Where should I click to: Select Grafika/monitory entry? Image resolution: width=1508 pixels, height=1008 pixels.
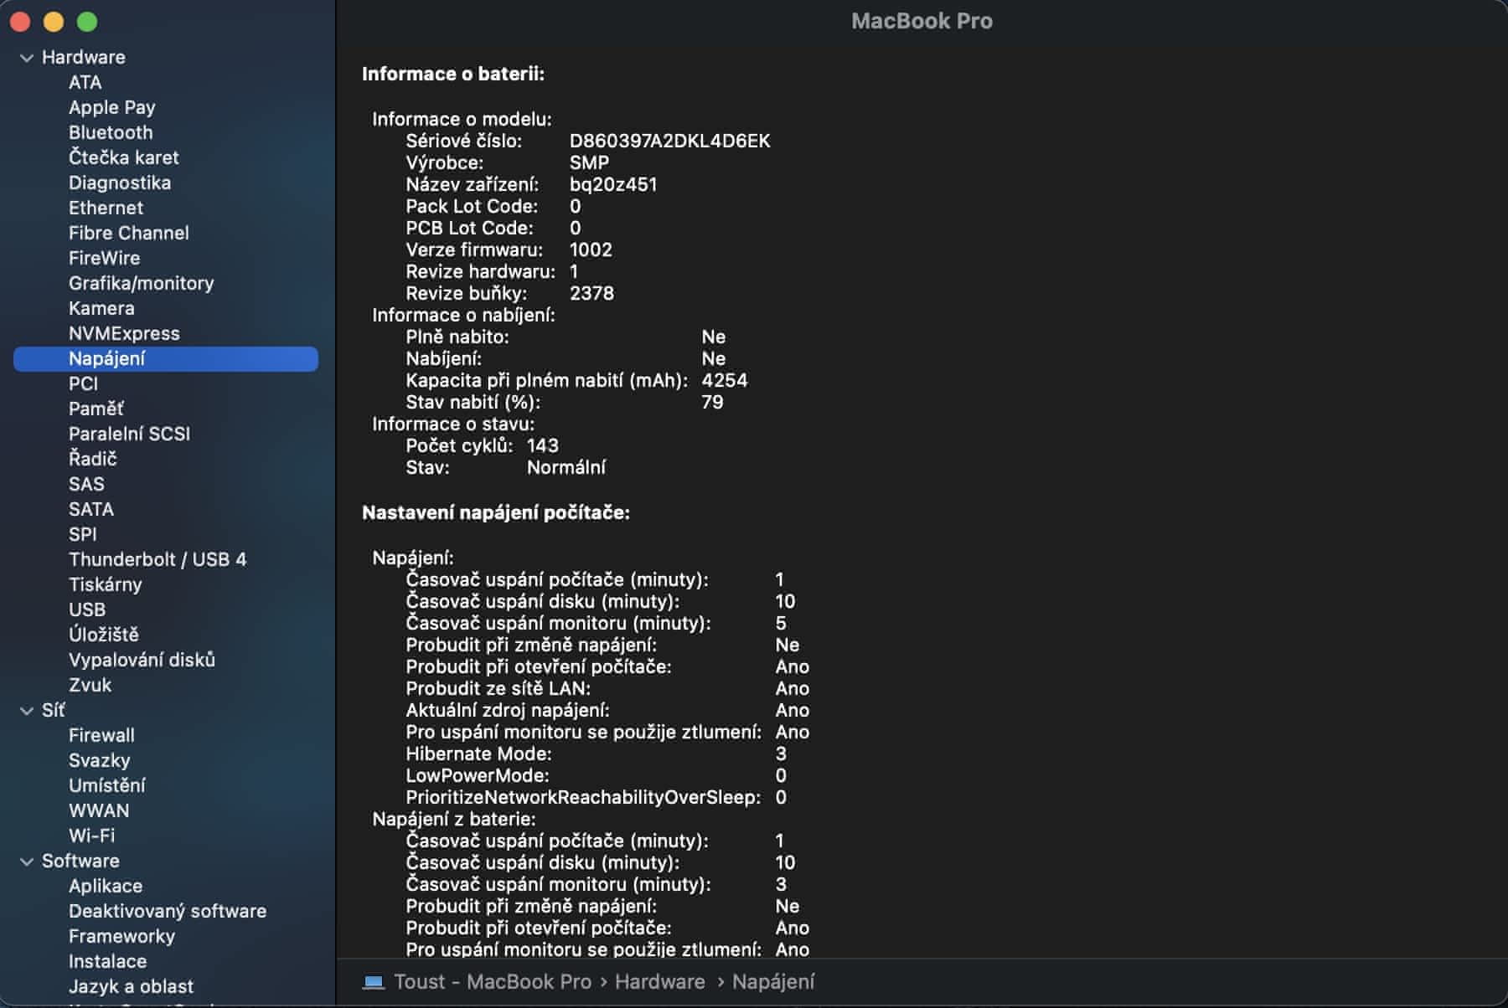click(141, 283)
